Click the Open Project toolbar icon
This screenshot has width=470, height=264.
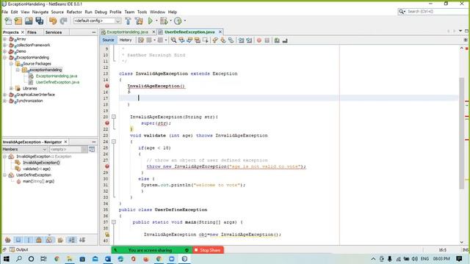(x=29, y=21)
